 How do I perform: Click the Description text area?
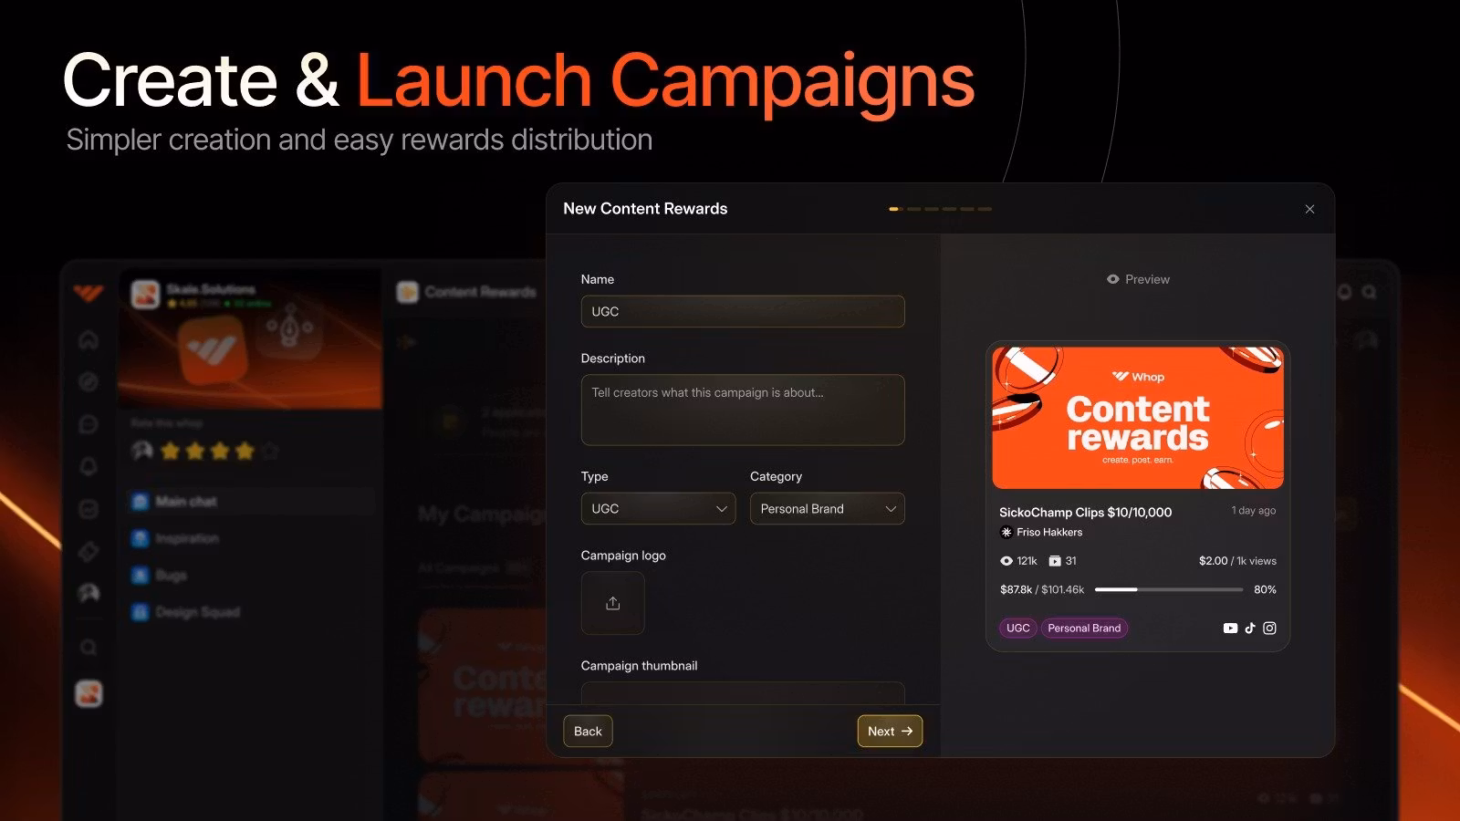(x=743, y=410)
